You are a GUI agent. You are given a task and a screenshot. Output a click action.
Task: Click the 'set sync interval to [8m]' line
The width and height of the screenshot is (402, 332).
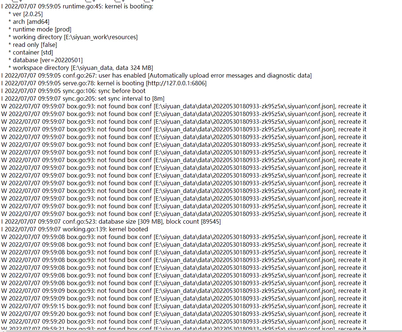tap(83, 98)
